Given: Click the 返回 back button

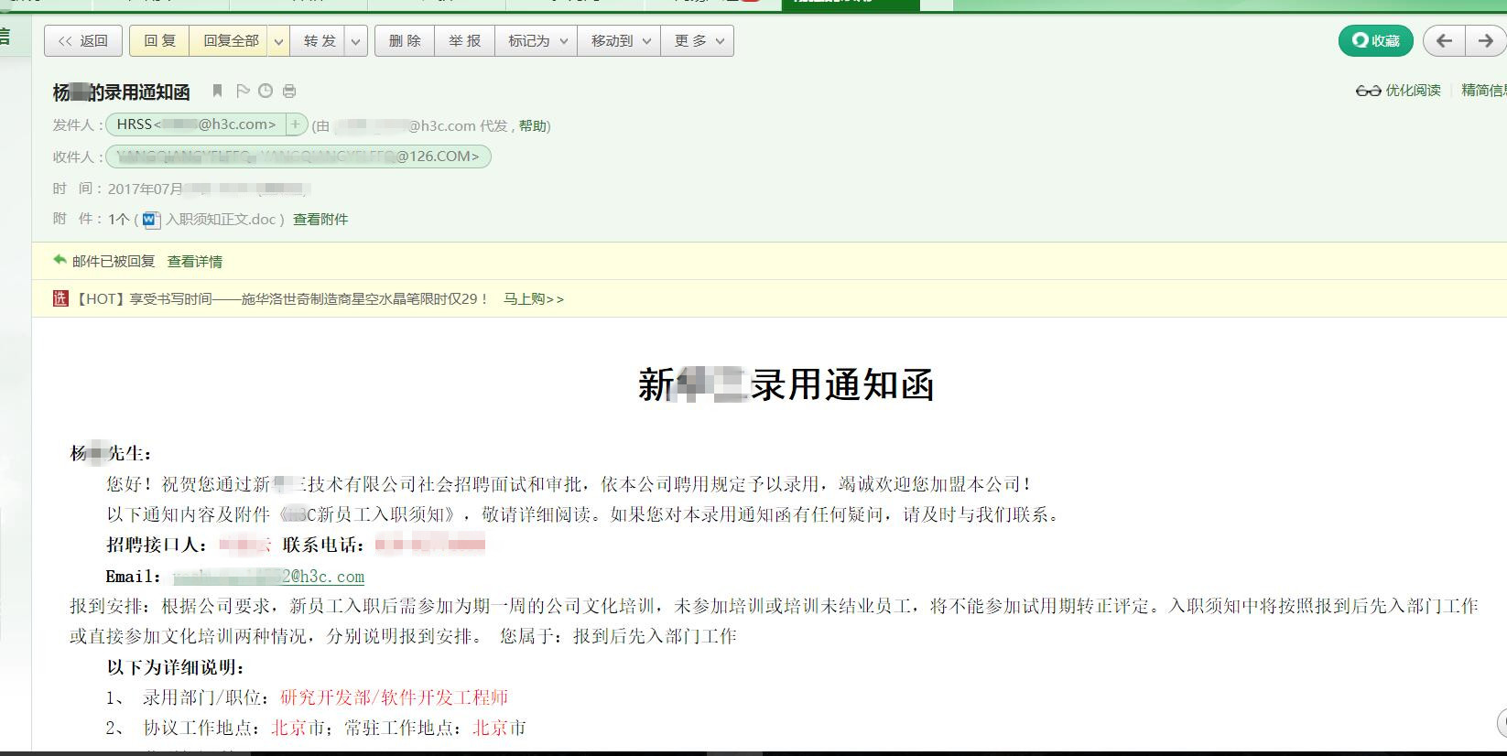Looking at the screenshot, I should 82,41.
